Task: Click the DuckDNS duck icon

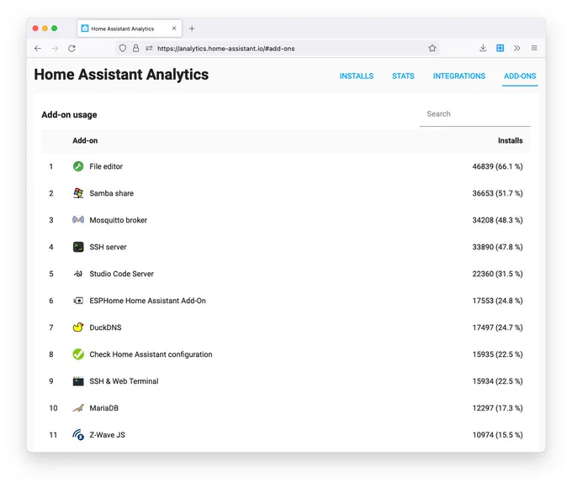Action: coord(78,327)
